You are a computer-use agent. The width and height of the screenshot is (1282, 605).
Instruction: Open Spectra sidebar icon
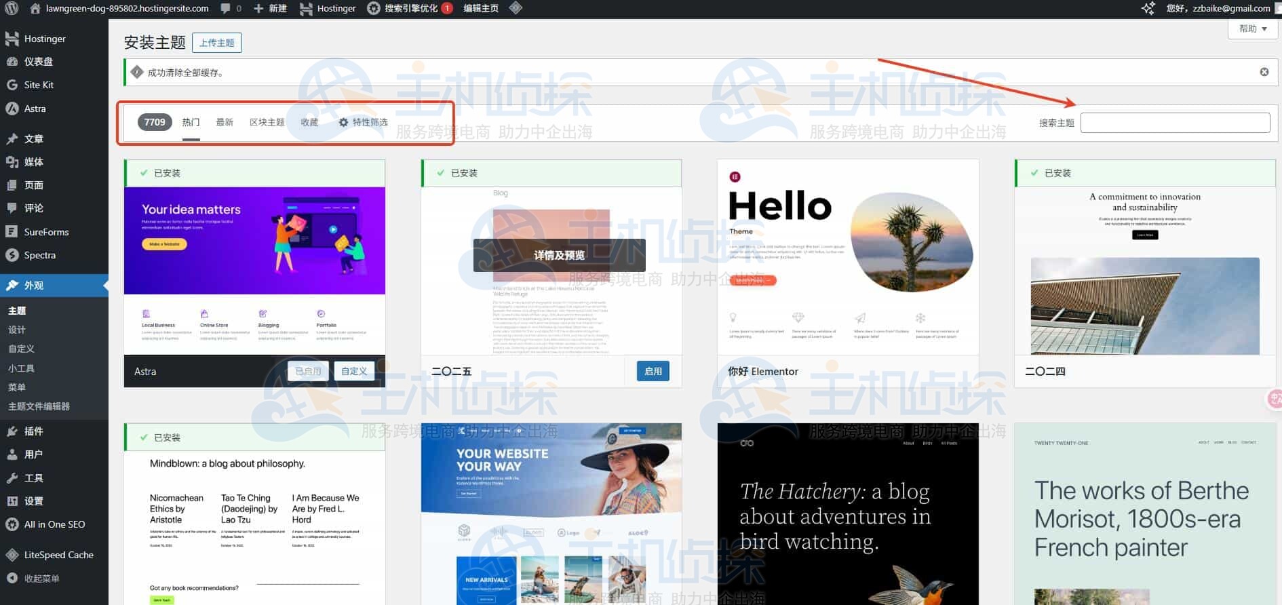pyautogui.click(x=12, y=255)
